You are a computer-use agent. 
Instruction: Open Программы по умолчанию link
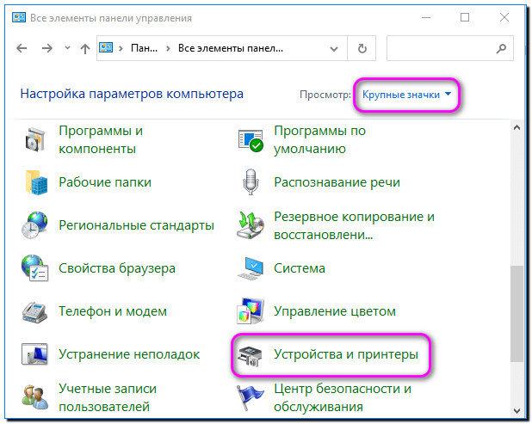coord(319,139)
